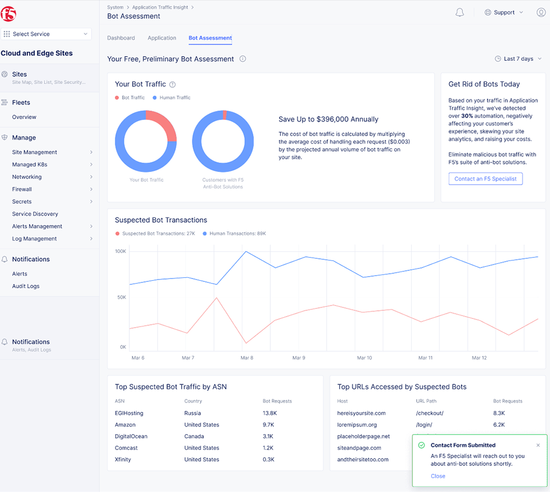Click placeholderpage.net host entry

tap(364, 436)
